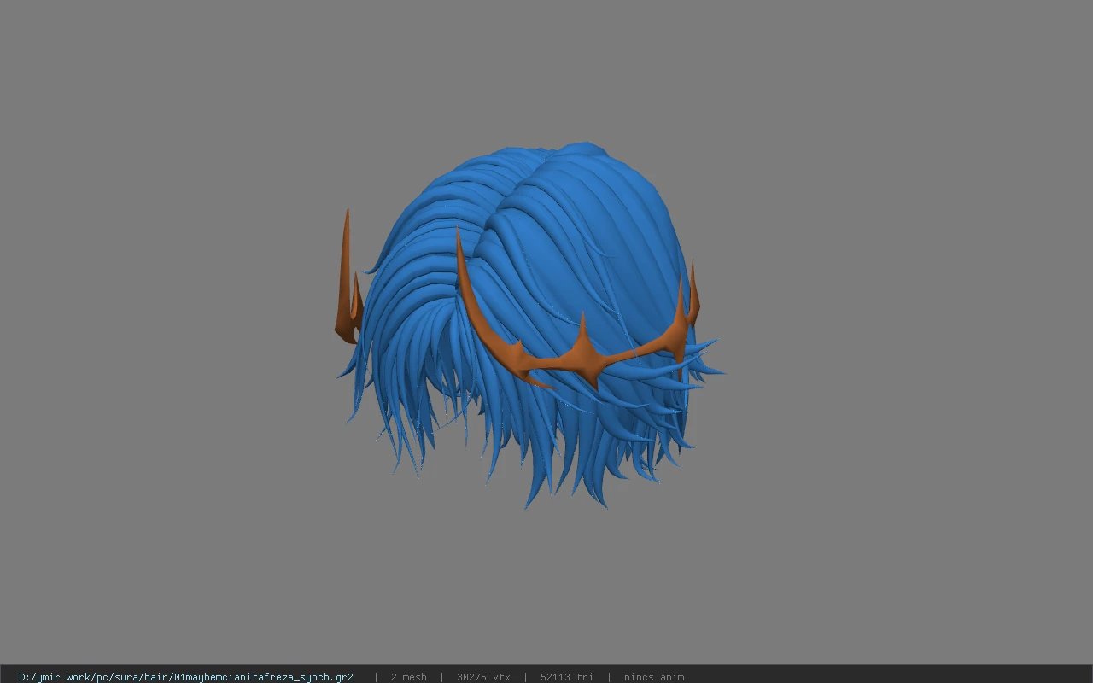This screenshot has width=1093, height=683.
Task: Click the "nincs anim" status entry
Action: point(654,677)
